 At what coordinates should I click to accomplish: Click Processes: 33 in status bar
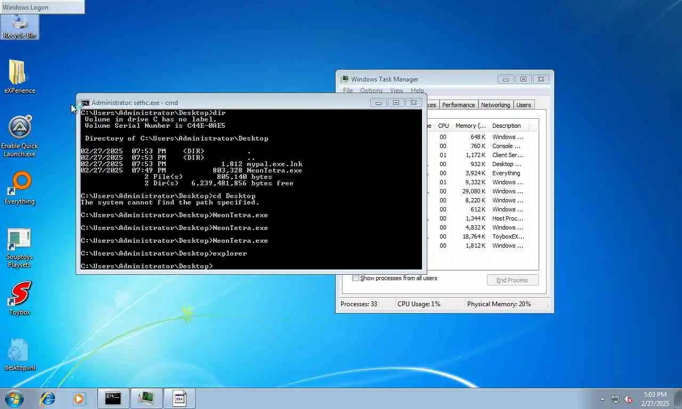pos(359,304)
